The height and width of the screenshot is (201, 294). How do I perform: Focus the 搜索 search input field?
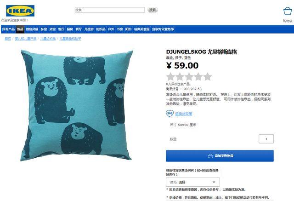[110, 10]
